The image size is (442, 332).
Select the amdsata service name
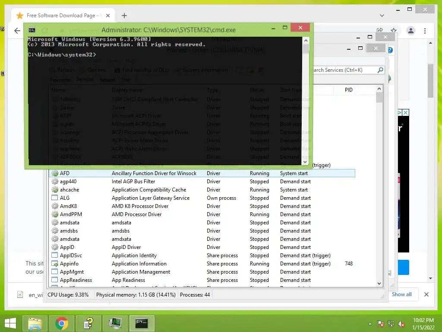[69, 223]
